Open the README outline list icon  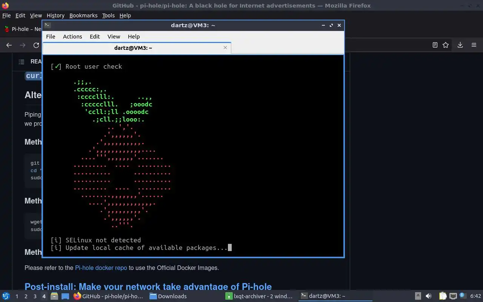click(x=22, y=62)
